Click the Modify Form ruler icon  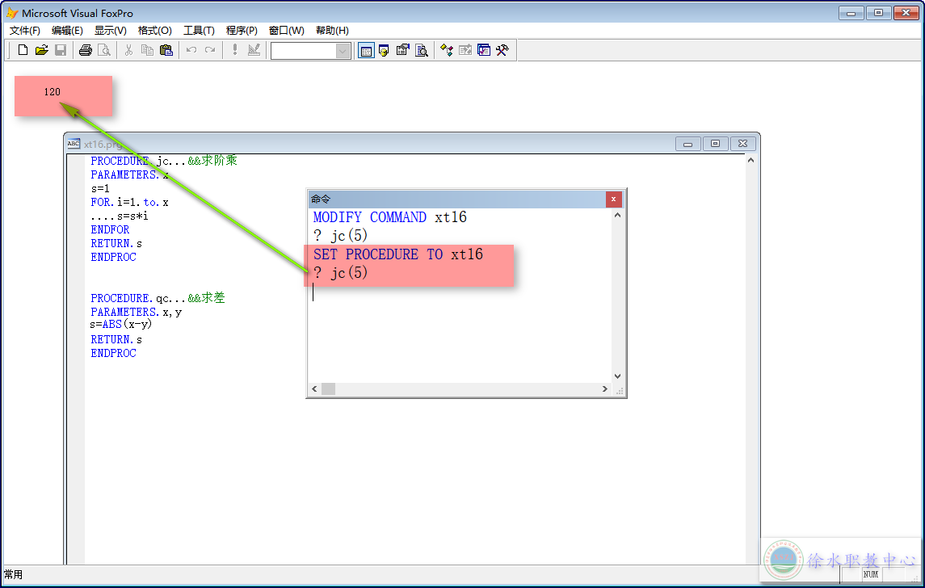[x=254, y=50]
